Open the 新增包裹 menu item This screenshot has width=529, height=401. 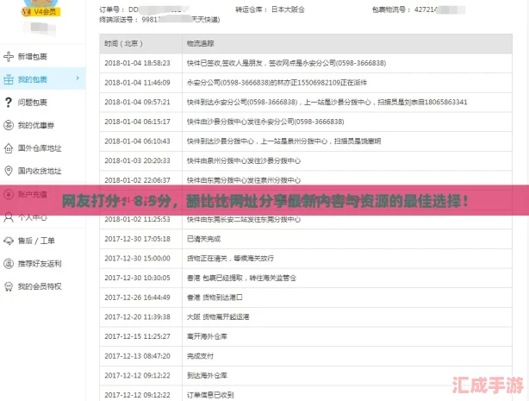(33, 57)
